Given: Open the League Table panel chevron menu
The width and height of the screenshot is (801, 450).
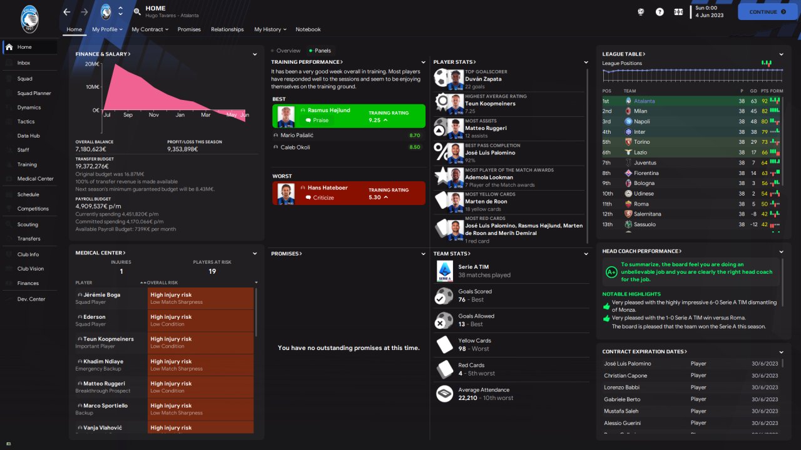Looking at the screenshot, I should pos(781,54).
